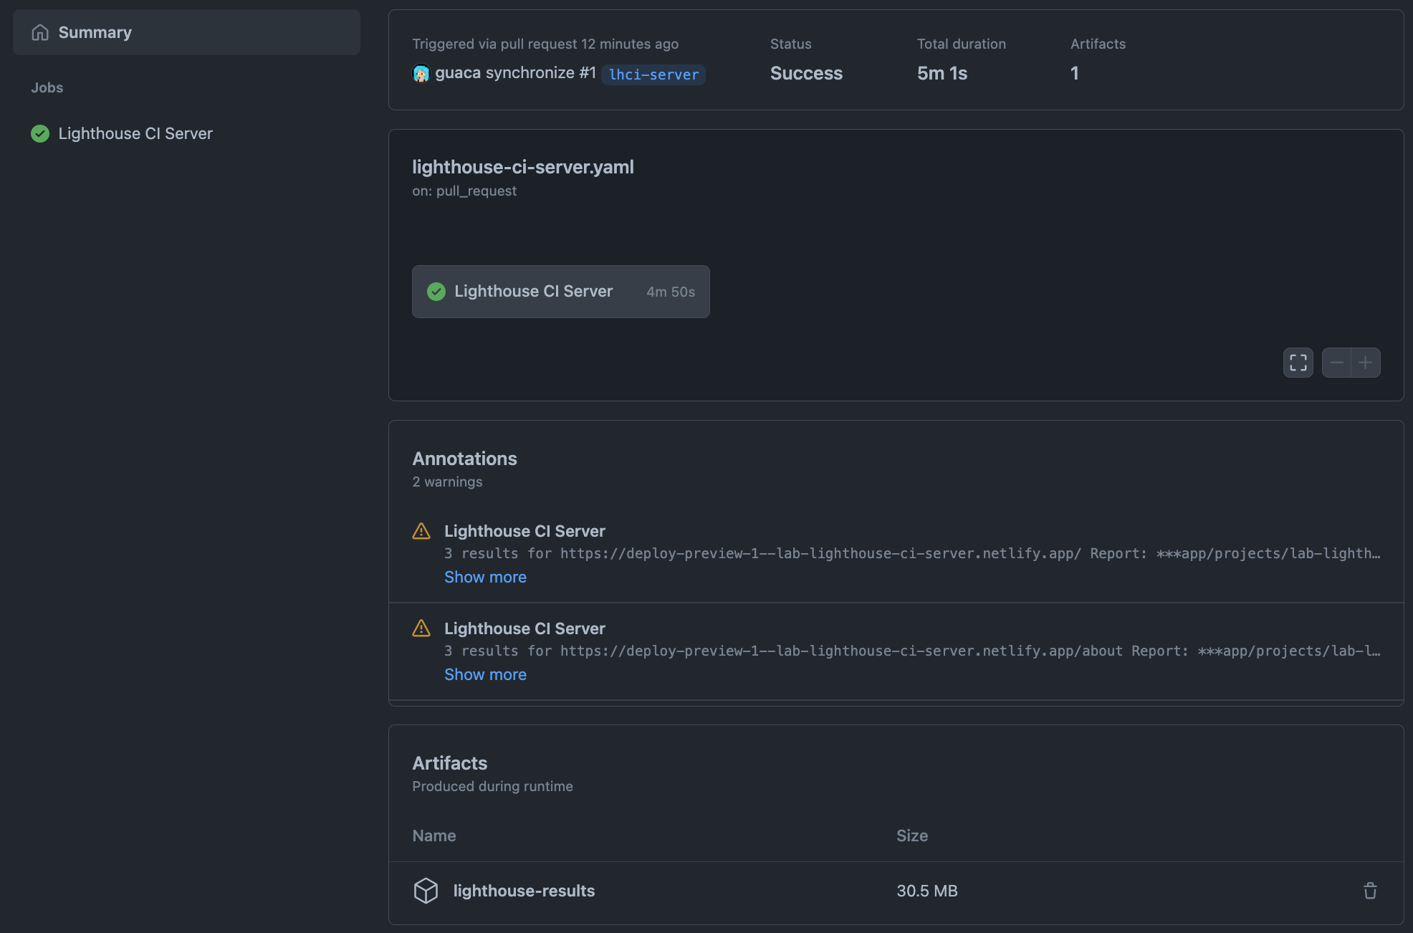The height and width of the screenshot is (933, 1413).
Task: Select Lighthouse CI Server job in sidebar
Action: pyautogui.click(x=135, y=133)
